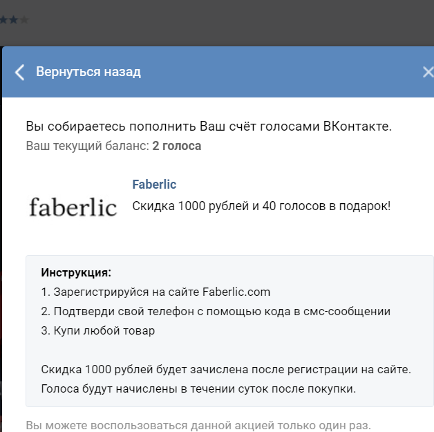Click the 'Скидка 1000 рублей и 40 голосов' description

coord(261,206)
